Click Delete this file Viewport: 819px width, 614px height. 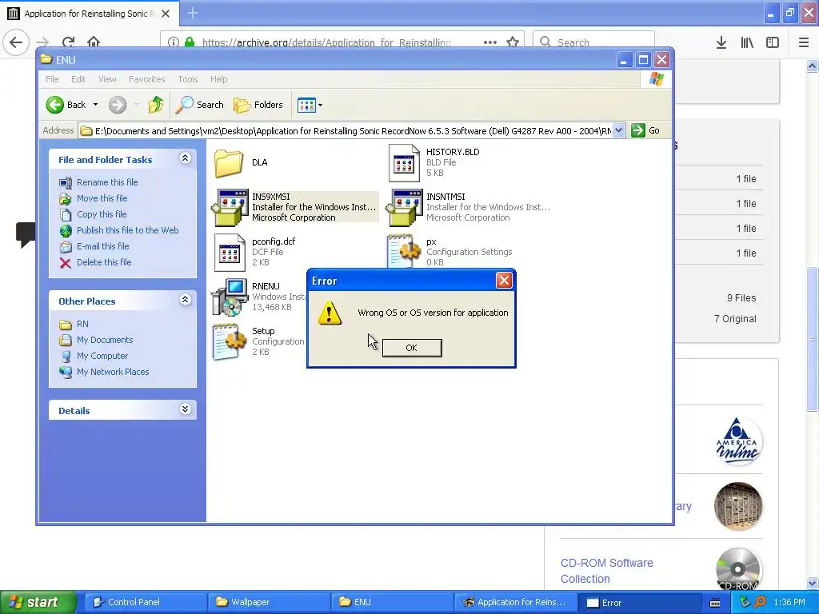(x=96, y=262)
